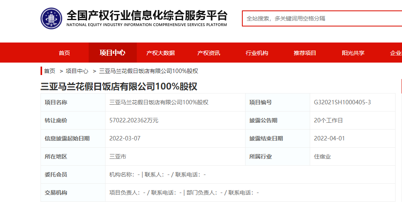Select the 项目中心 navigation tab

point(112,53)
